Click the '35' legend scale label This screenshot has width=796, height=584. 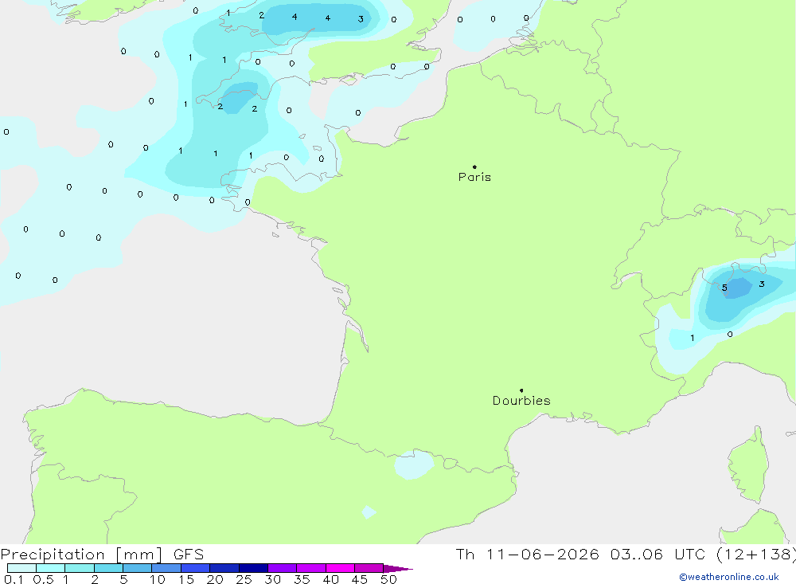click(302, 579)
